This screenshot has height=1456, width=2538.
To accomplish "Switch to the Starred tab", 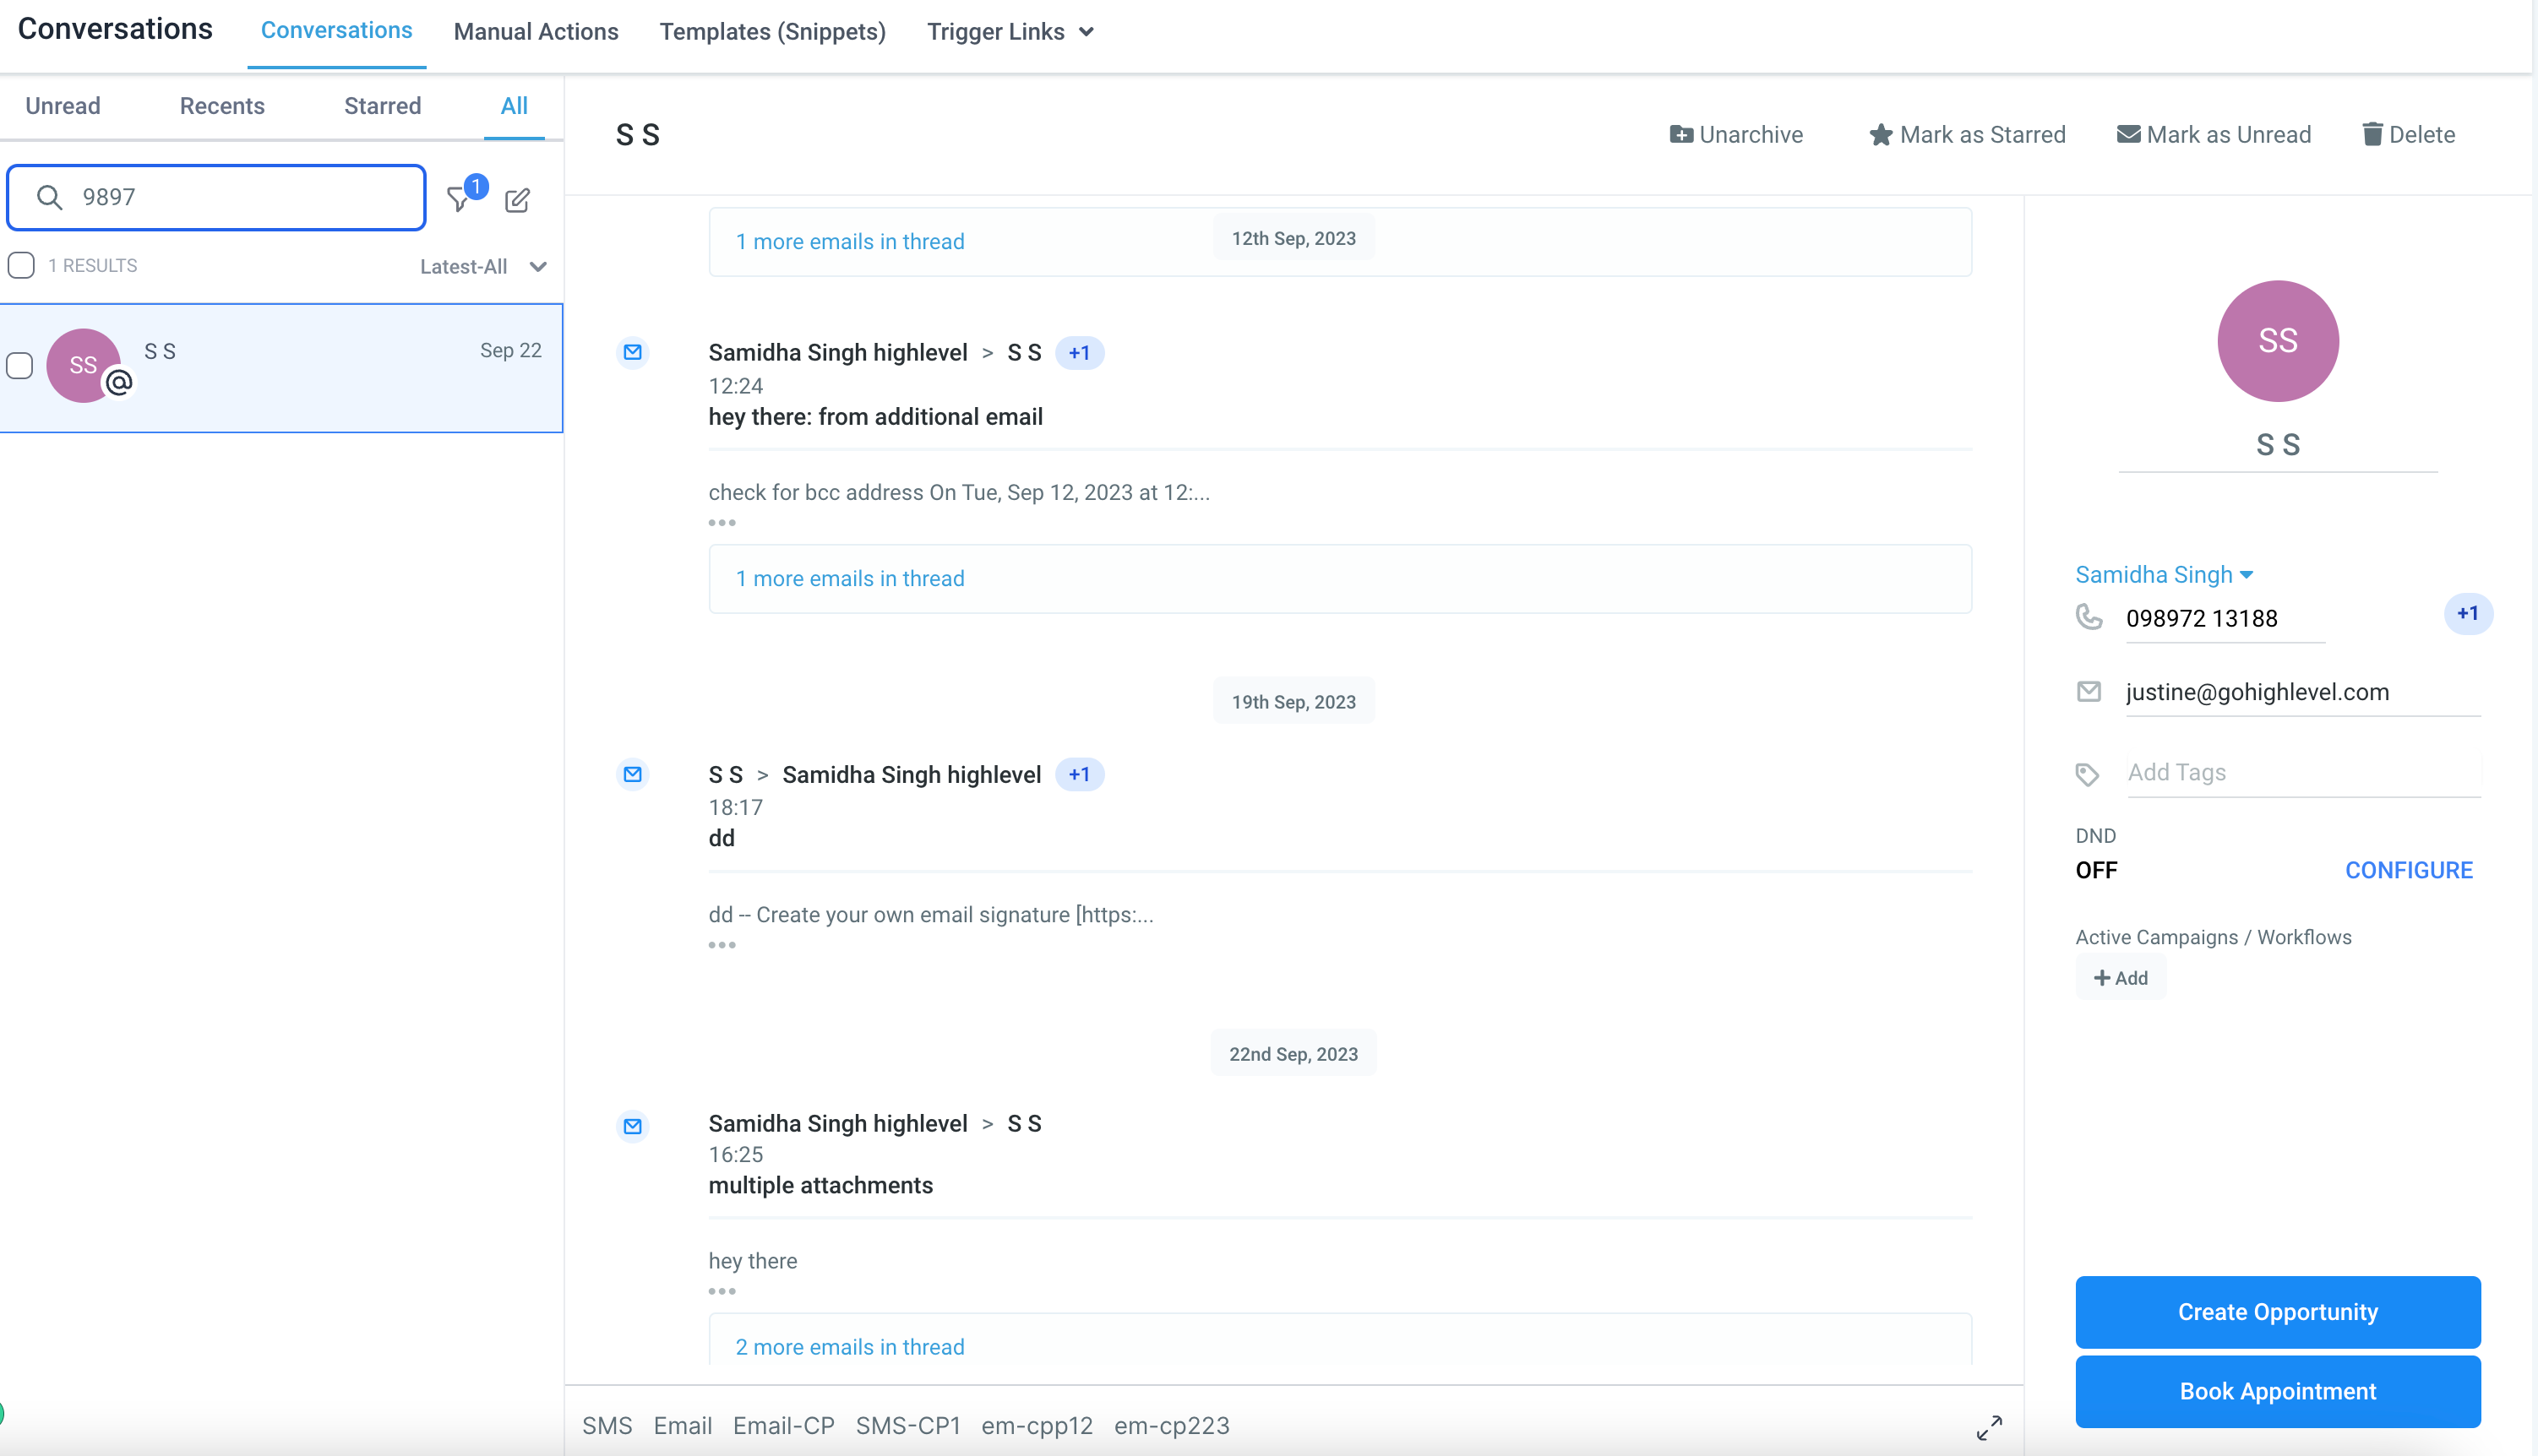I will [x=382, y=106].
